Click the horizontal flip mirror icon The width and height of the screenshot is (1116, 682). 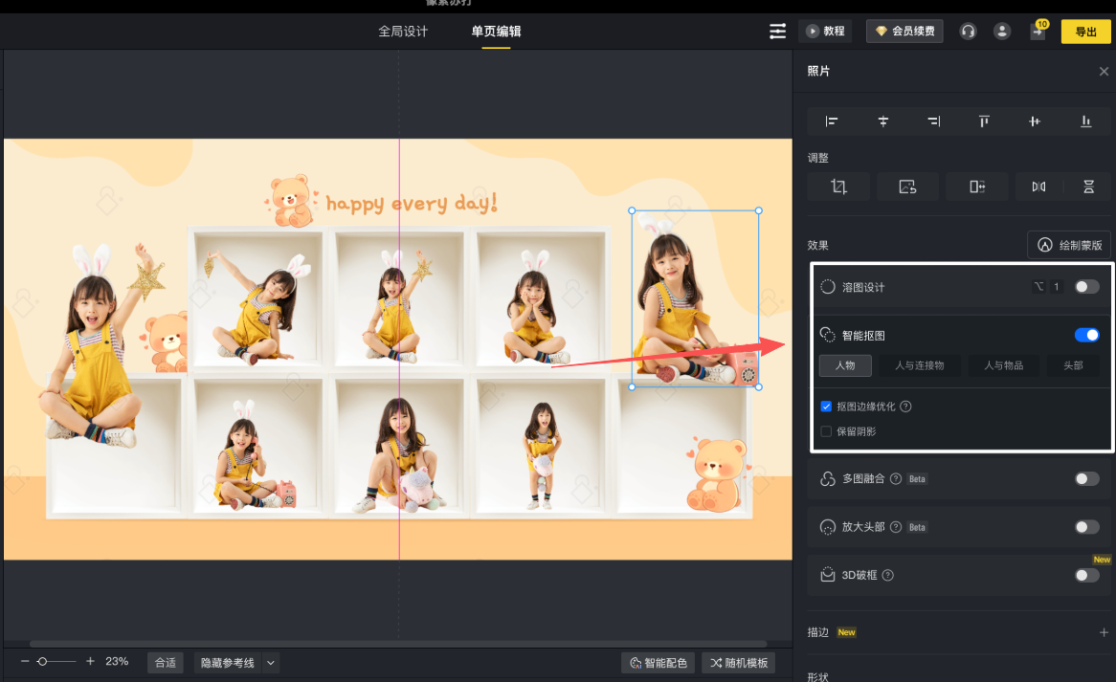coord(1038,187)
